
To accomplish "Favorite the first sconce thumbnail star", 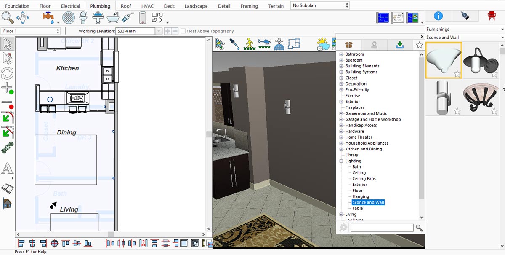I will tap(457, 74).
